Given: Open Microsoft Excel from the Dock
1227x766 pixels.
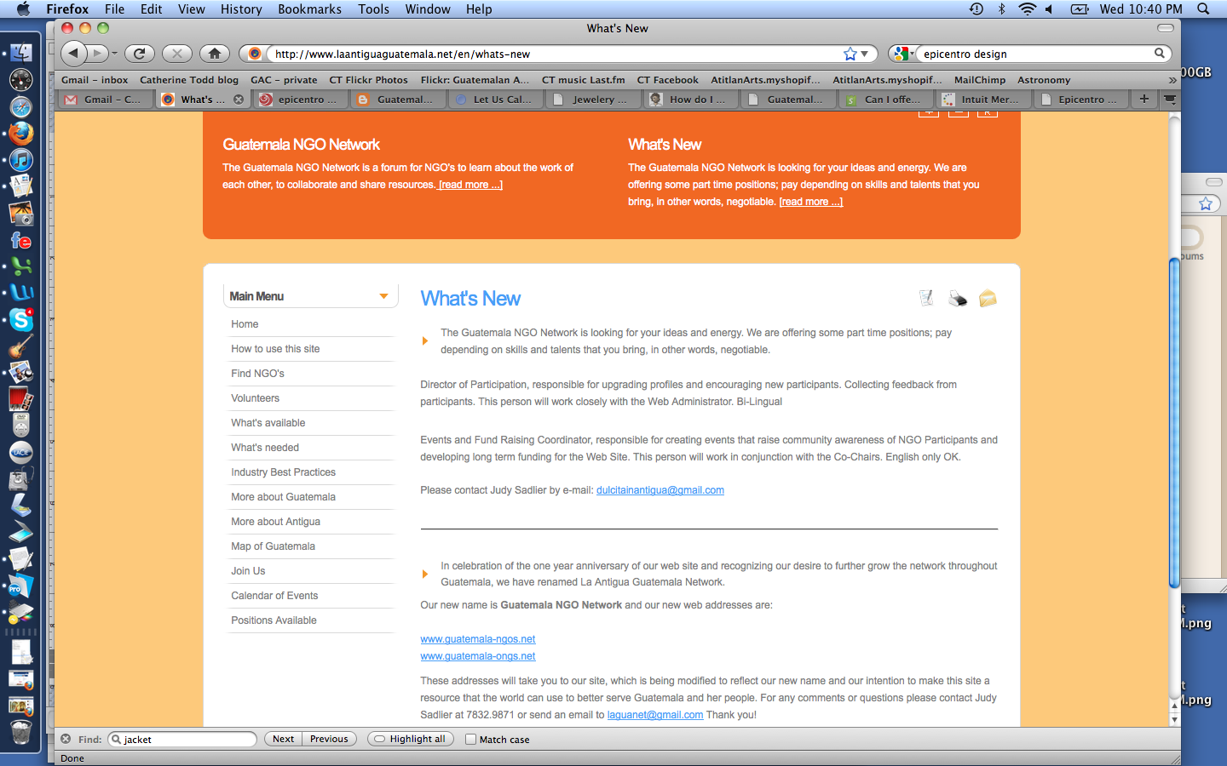Looking at the screenshot, I should (x=21, y=267).
